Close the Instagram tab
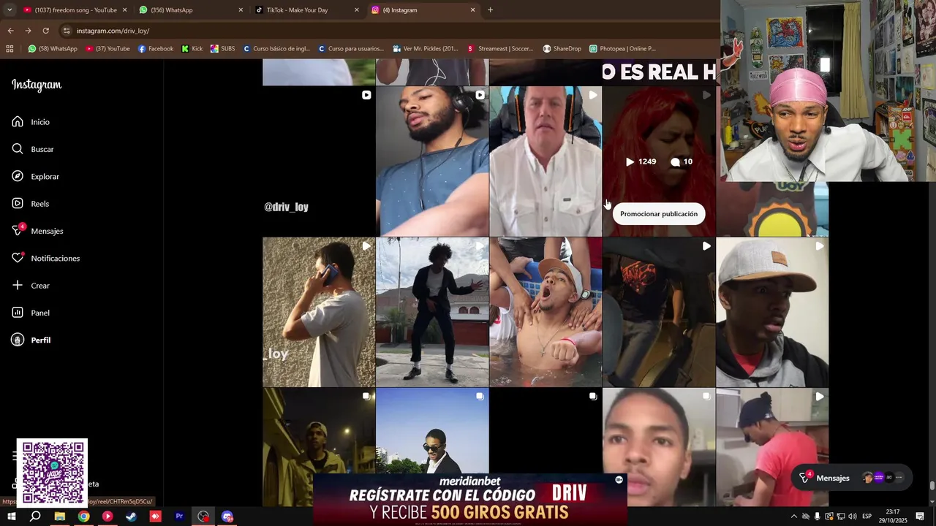This screenshot has height=526, width=936. pyautogui.click(x=472, y=10)
